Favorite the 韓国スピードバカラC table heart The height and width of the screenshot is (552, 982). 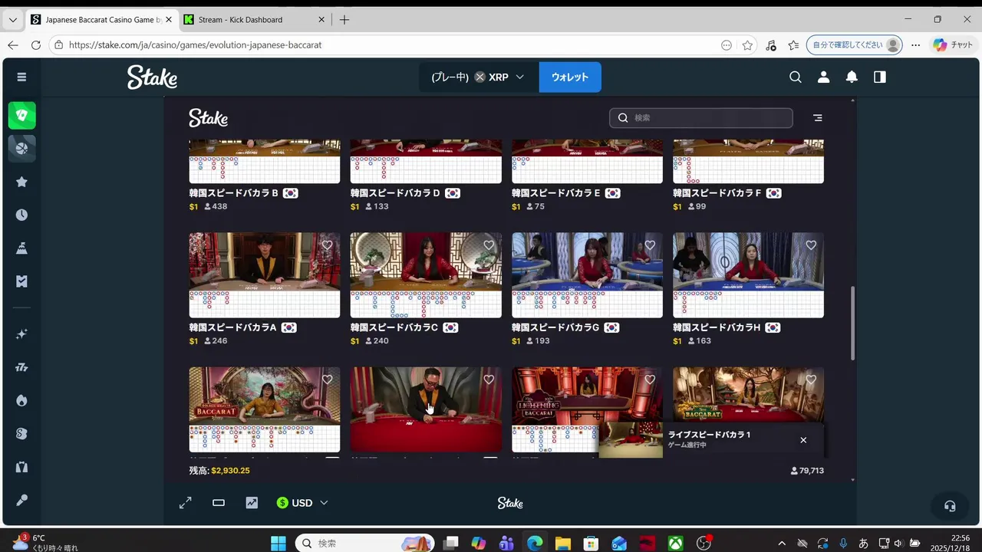[x=489, y=245]
